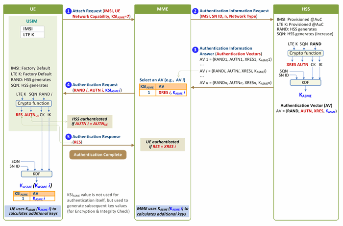Click 'LTE K: Factory Default' line

(31, 74)
